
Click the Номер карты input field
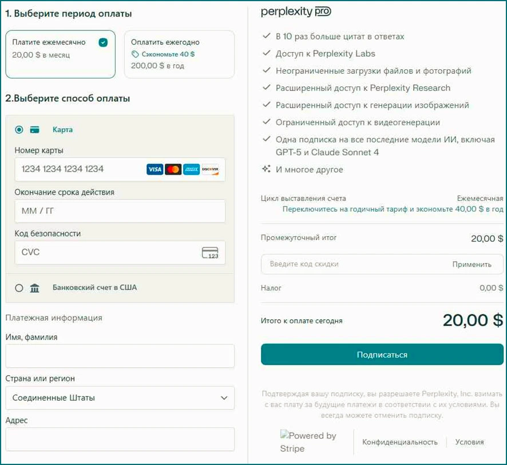[x=80, y=169]
